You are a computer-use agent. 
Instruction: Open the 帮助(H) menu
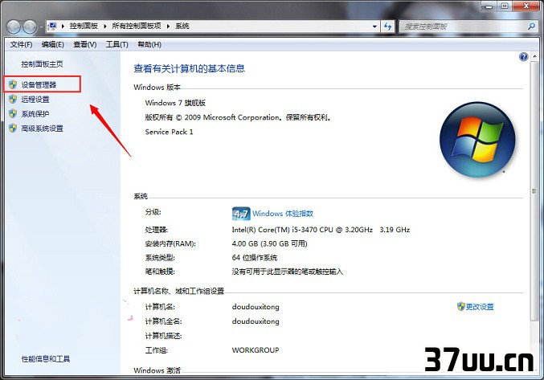coord(149,44)
